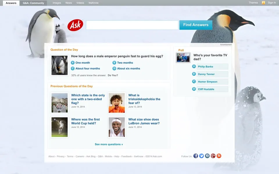The width and height of the screenshot is (279, 174).
Task: Open the Feedback footer link
Action: [126, 156]
